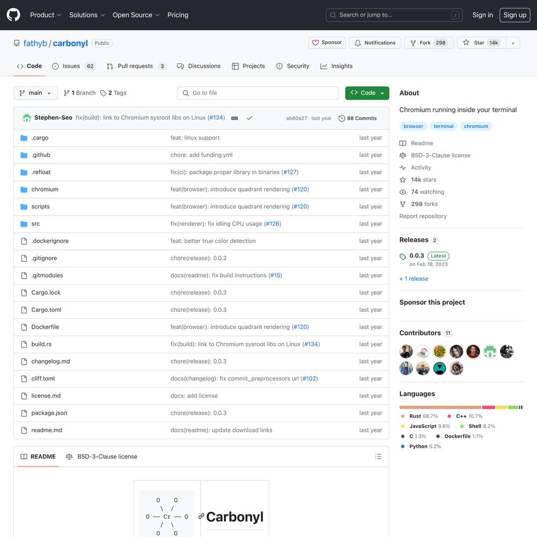Fork the repository
Viewport: 537px width, 537px height.
tap(429, 43)
